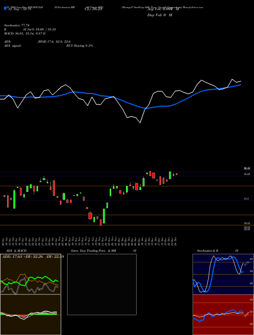Image resolution: width=254 pixels, height=335 pixels.
Task: Click the lowest red candle at chart bottom
Action: [101, 223]
